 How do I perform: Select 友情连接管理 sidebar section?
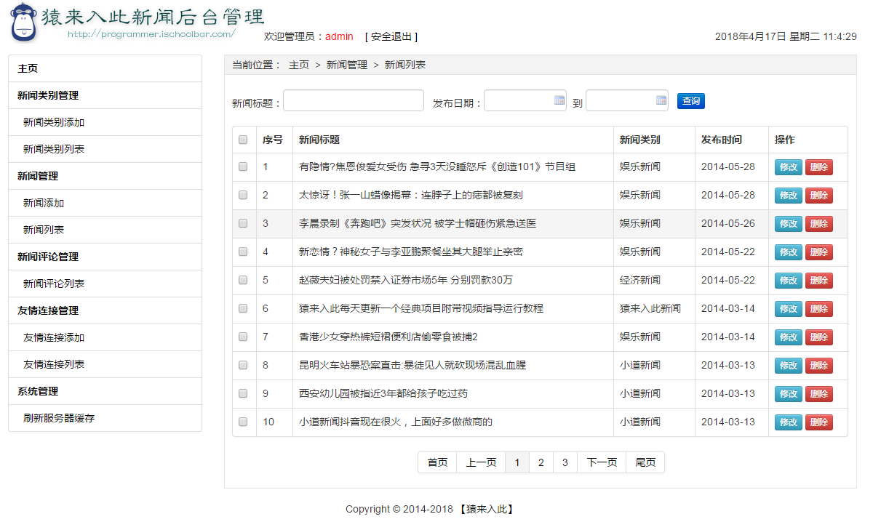(x=105, y=310)
